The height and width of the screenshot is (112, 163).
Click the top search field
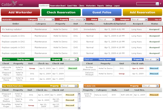[x=146, y=4]
